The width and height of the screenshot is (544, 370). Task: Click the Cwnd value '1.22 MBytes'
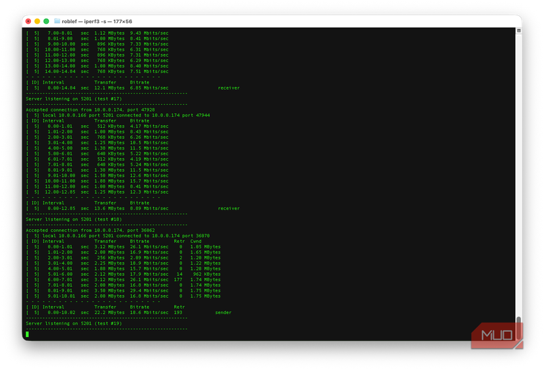(205, 263)
